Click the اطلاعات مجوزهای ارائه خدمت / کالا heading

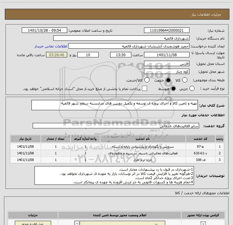202,193
